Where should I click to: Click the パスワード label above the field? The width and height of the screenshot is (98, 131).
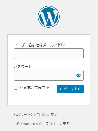(x=23, y=67)
